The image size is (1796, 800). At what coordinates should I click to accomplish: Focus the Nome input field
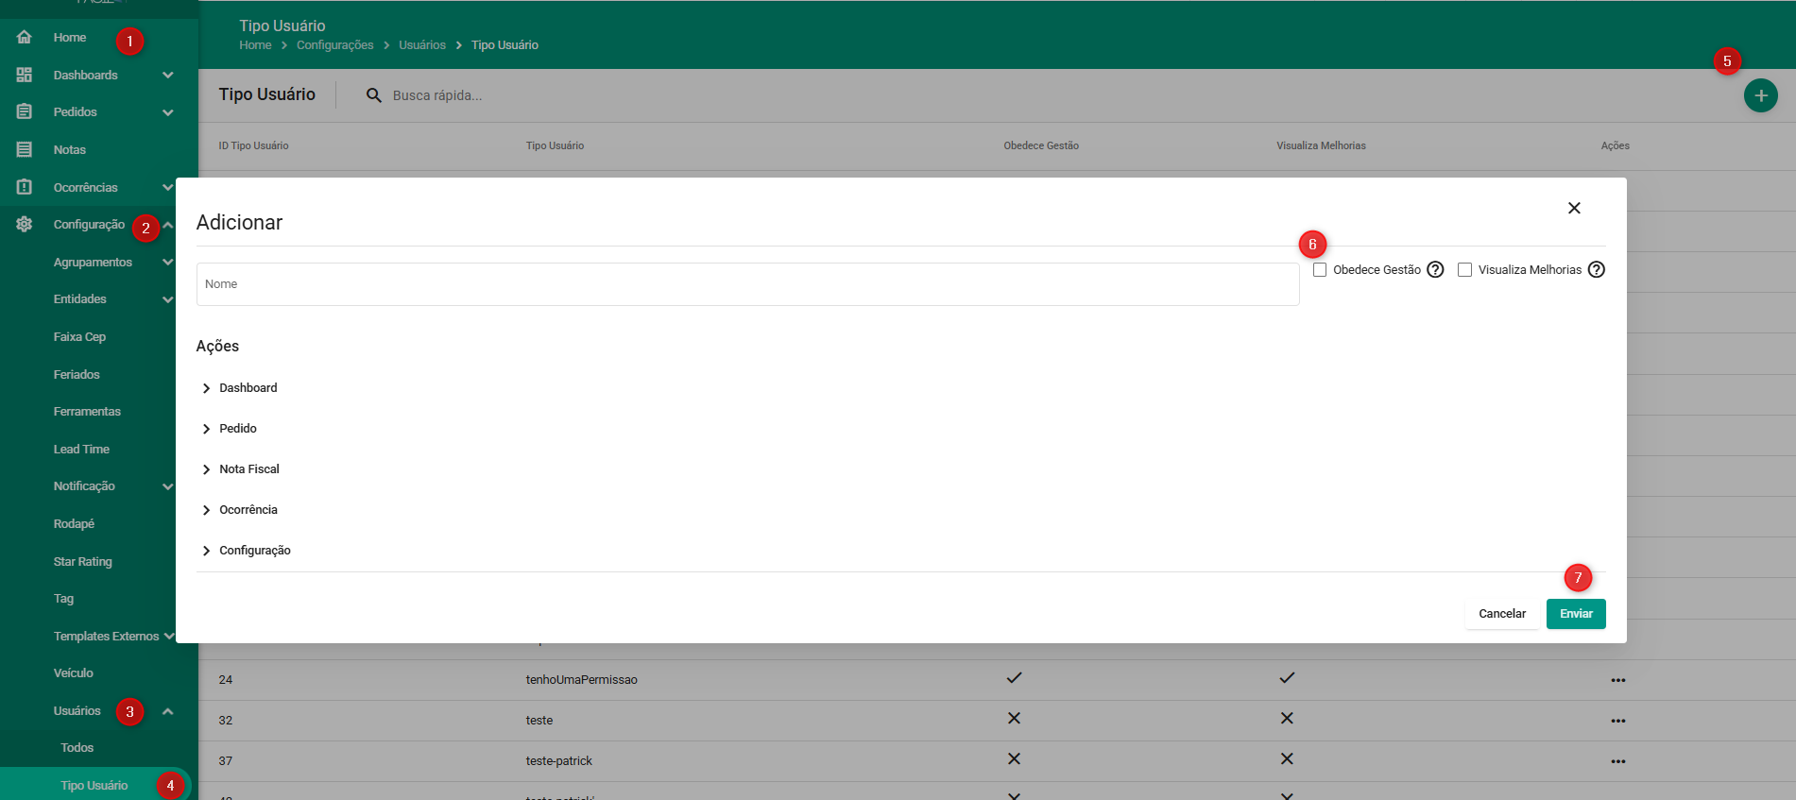point(746,284)
